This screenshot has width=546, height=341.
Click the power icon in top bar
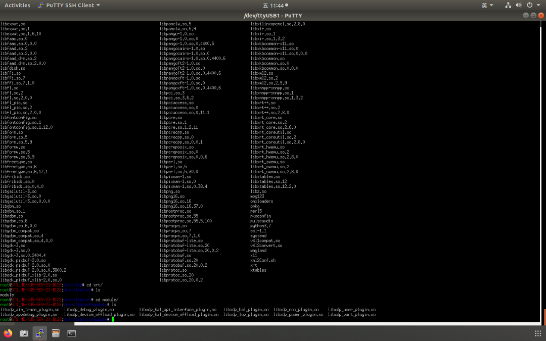[529, 5]
